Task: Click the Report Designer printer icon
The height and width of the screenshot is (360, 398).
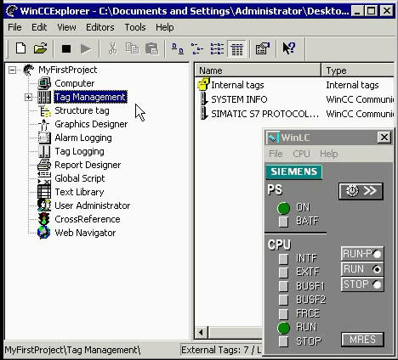Action: pos(44,165)
